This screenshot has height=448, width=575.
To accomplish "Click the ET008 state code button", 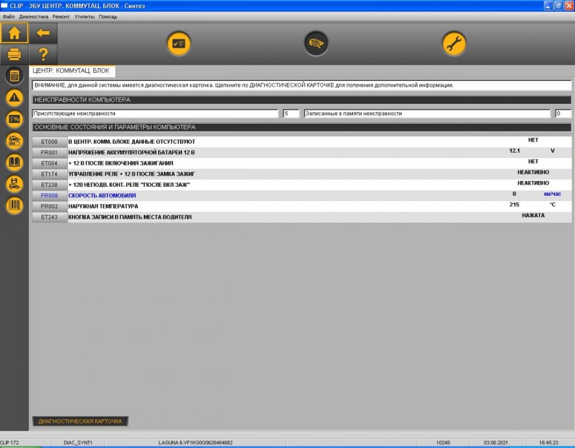I will pos(49,142).
